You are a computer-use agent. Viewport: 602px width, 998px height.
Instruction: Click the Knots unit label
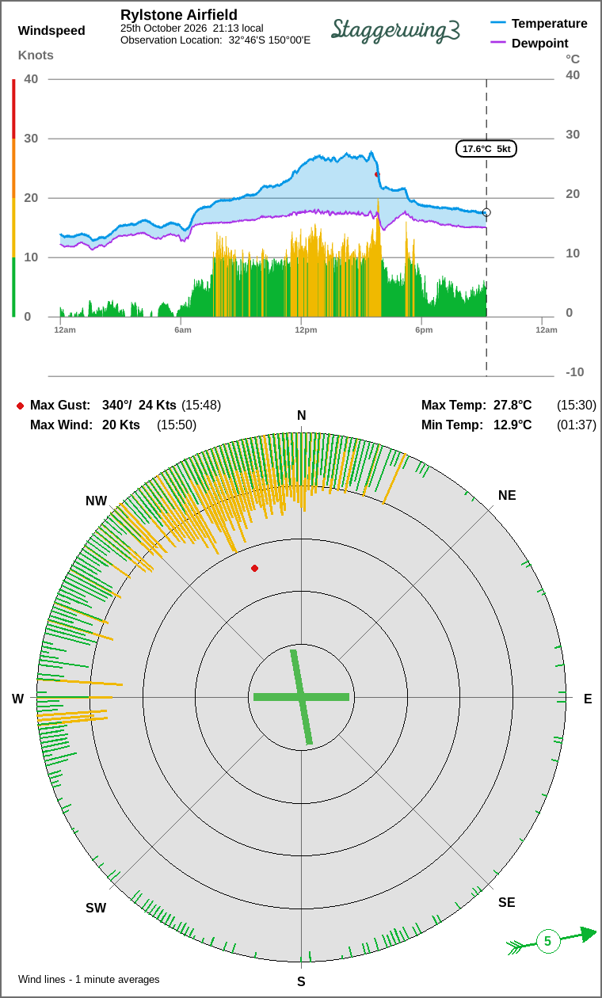pos(36,55)
